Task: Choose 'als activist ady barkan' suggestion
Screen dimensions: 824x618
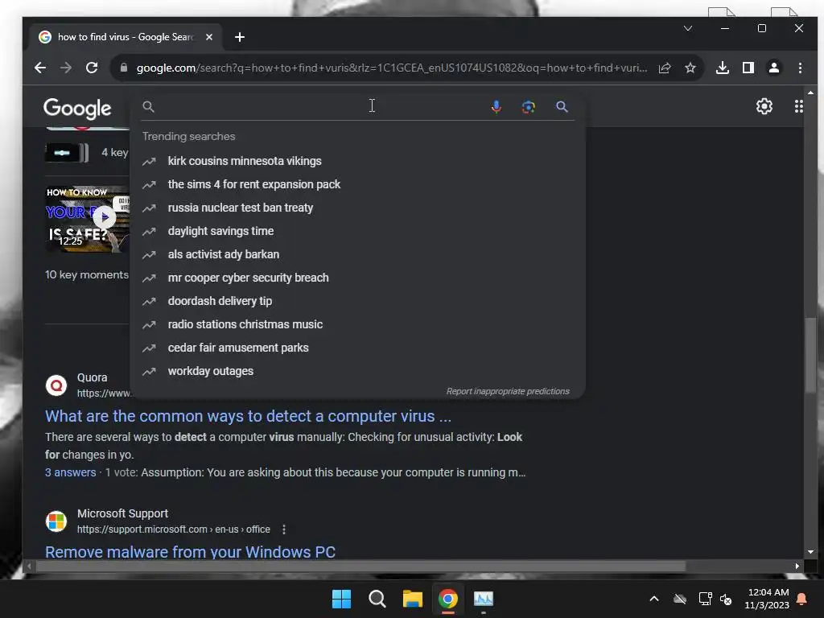Action: click(x=357, y=254)
